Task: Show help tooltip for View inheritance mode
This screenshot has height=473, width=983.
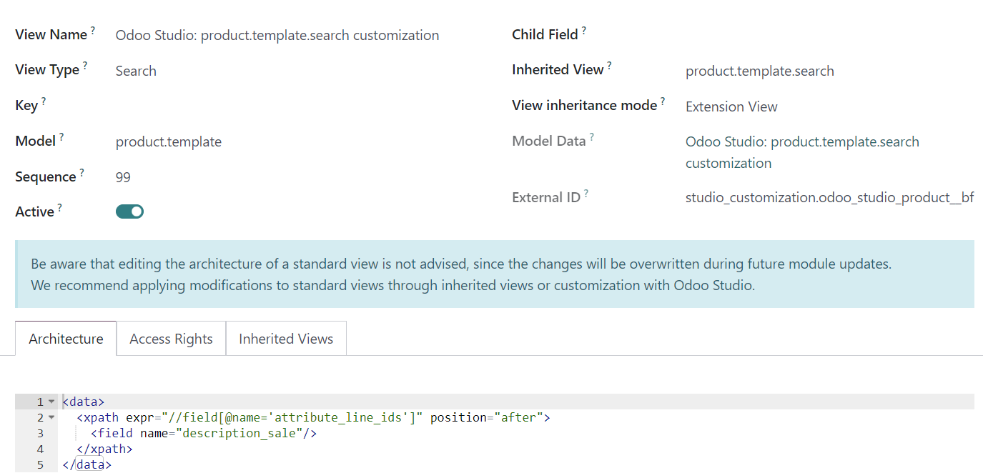Action: coord(663,101)
